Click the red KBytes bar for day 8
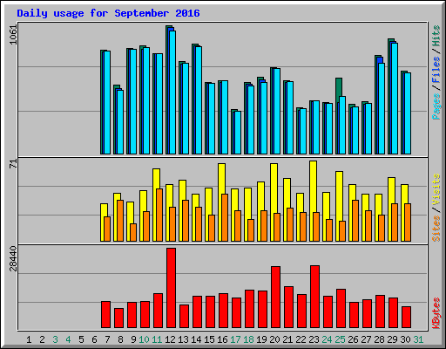 click(118, 318)
